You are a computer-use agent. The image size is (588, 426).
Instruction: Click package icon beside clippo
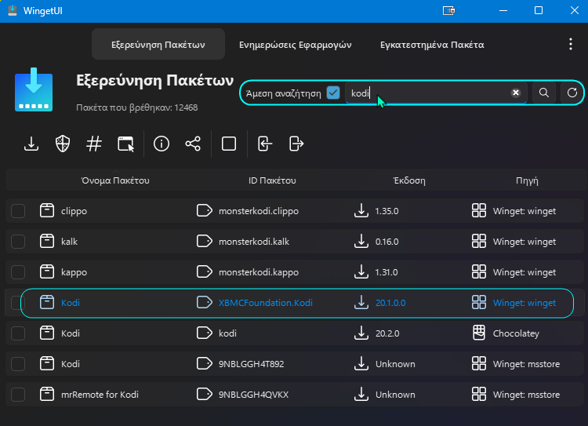click(47, 210)
